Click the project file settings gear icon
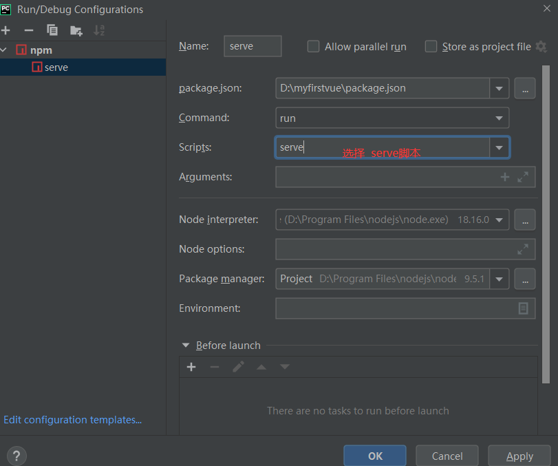 pos(541,46)
